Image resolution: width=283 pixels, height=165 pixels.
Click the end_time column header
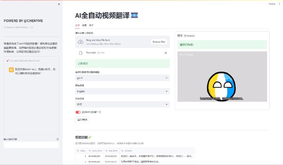[x=112, y=151]
